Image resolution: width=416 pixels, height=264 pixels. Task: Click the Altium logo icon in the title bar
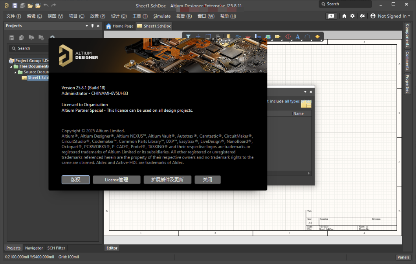(x=7, y=5)
